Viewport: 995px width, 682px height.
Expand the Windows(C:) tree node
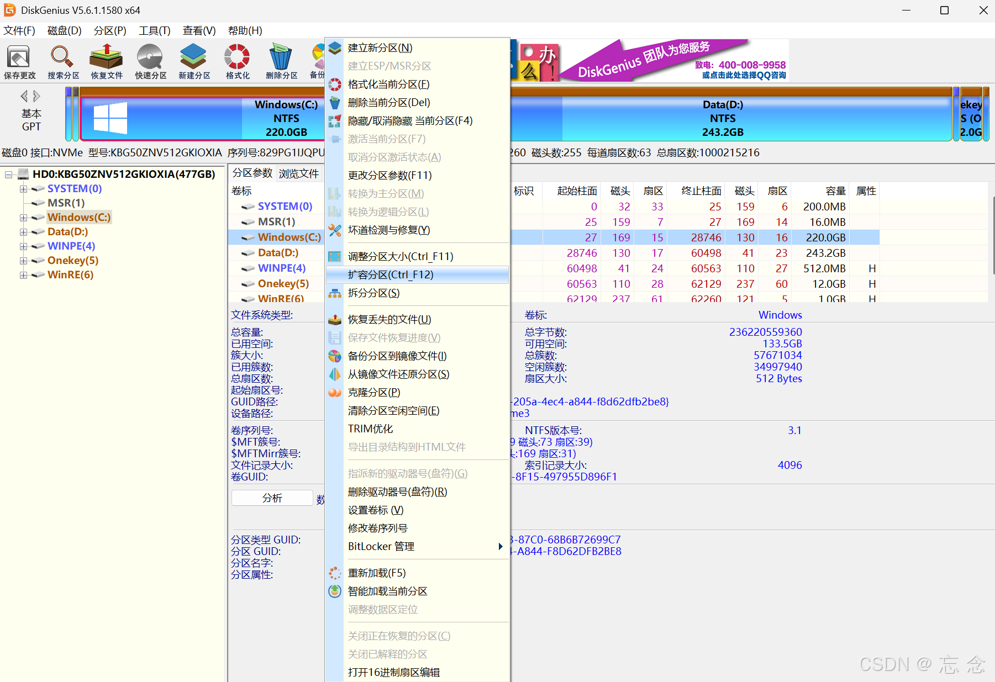tap(24, 218)
